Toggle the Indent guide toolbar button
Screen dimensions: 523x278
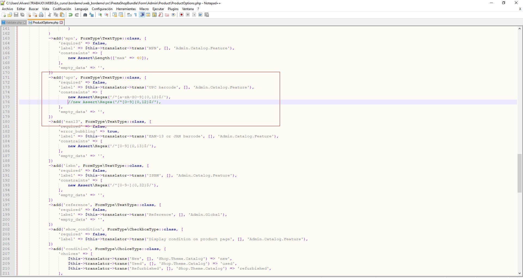142,15
